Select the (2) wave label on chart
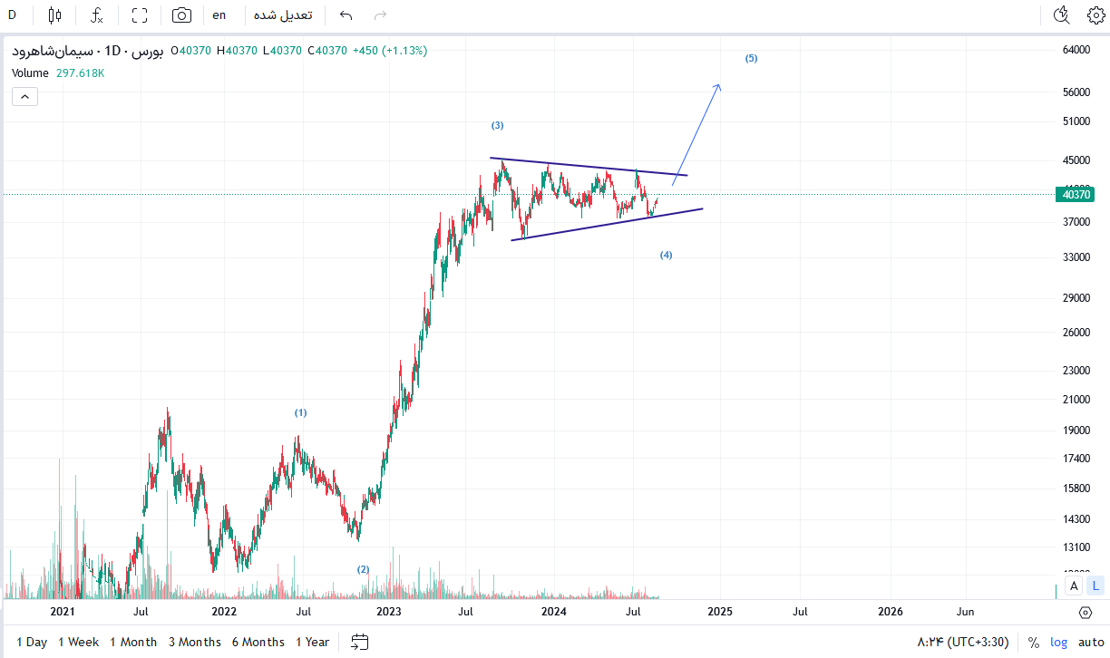Image resolution: width=1110 pixels, height=658 pixels. 363,569
